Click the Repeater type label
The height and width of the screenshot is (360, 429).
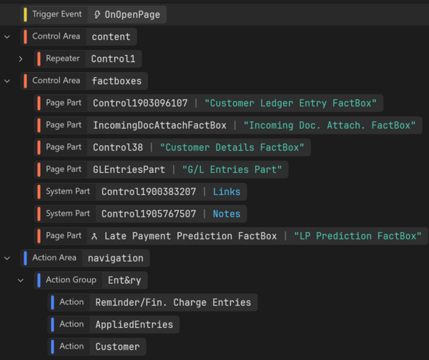tap(63, 59)
